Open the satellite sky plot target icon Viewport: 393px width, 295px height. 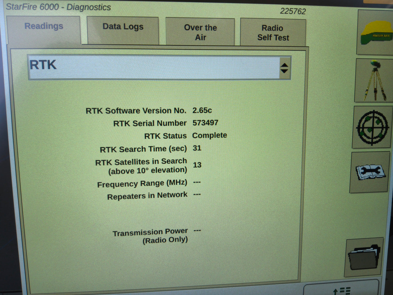pyautogui.click(x=372, y=127)
